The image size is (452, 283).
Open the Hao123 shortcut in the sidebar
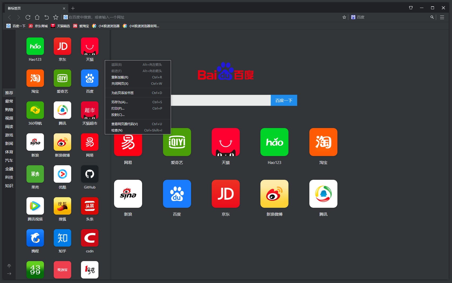[x=35, y=46]
